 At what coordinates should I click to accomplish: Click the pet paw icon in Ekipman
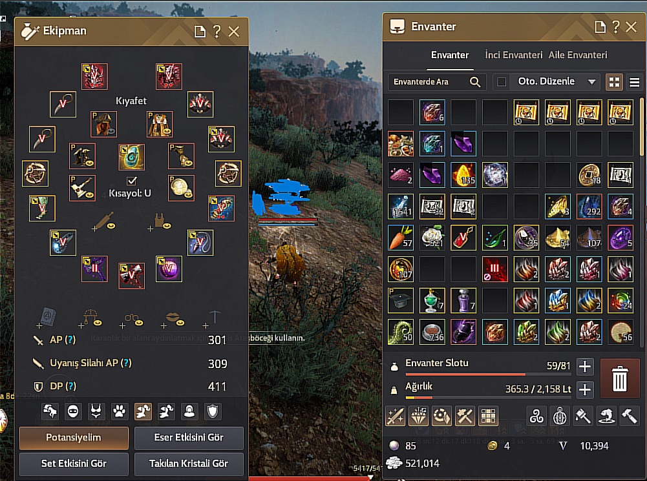(x=119, y=411)
